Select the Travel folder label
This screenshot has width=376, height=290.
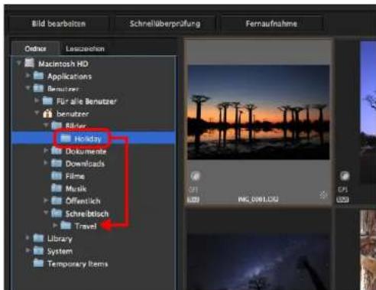click(x=86, y=226)
